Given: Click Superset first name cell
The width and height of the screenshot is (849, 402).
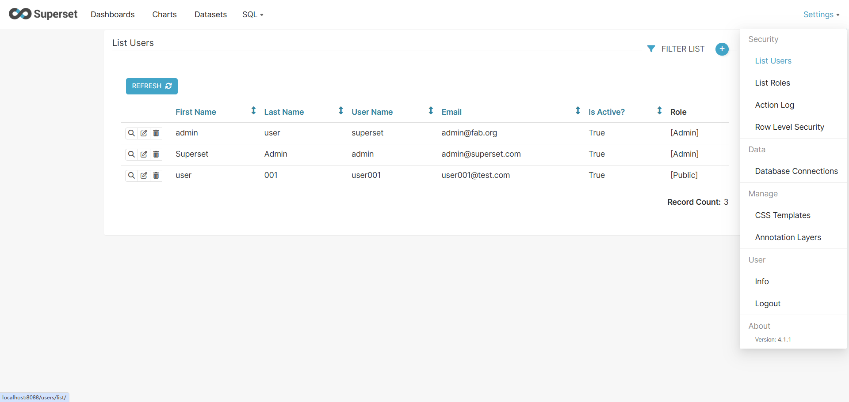Looking at the screenshot, I should coord(192,154).
